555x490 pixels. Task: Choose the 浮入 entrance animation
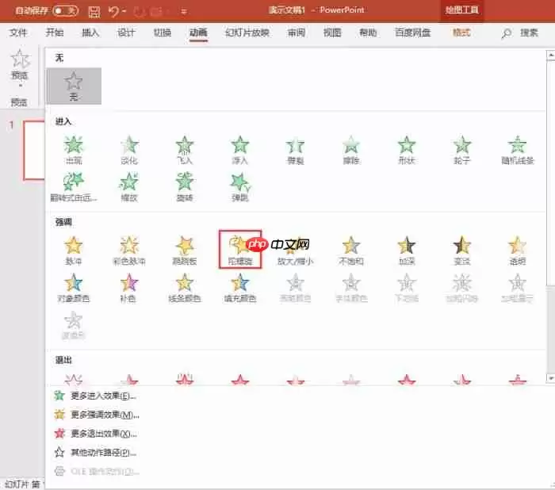pos(240,150)
